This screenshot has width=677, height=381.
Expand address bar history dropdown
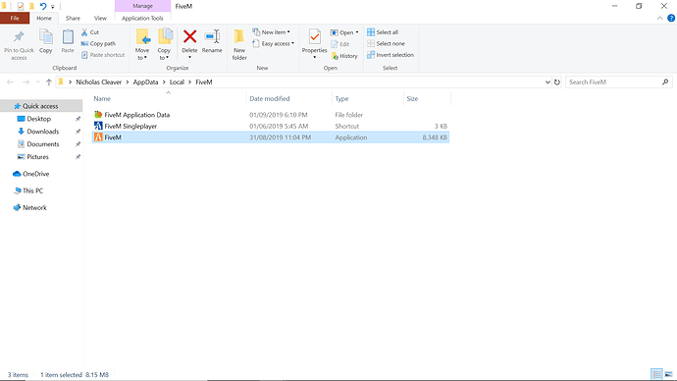tap(547, 82)
